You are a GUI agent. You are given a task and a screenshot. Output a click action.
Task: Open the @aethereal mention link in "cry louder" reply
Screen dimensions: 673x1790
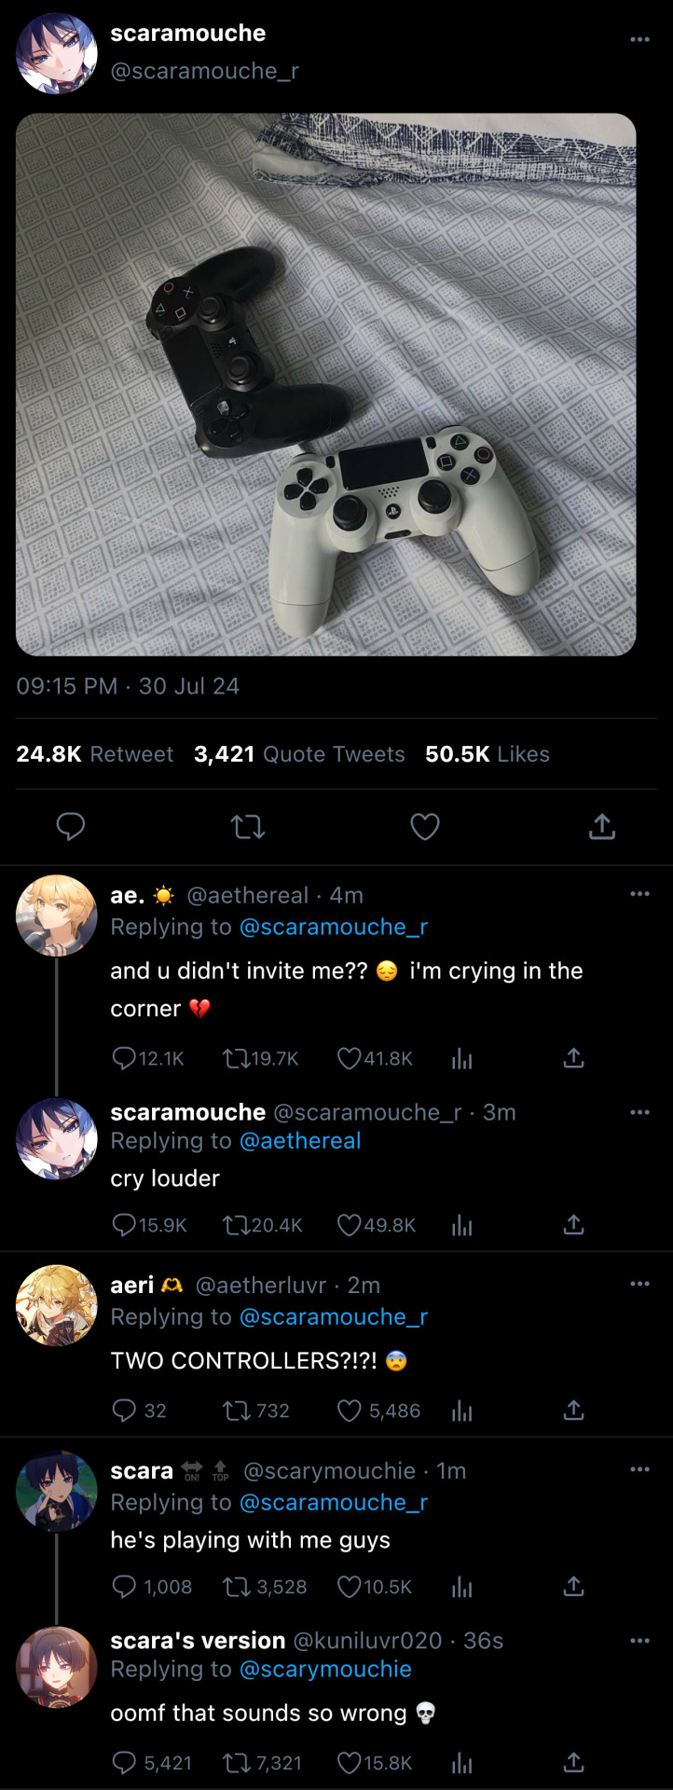(300, 1141)
